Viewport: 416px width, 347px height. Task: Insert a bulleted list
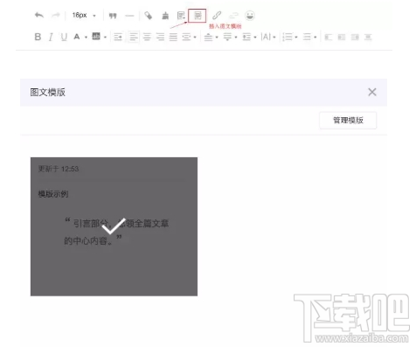[307, 37]
